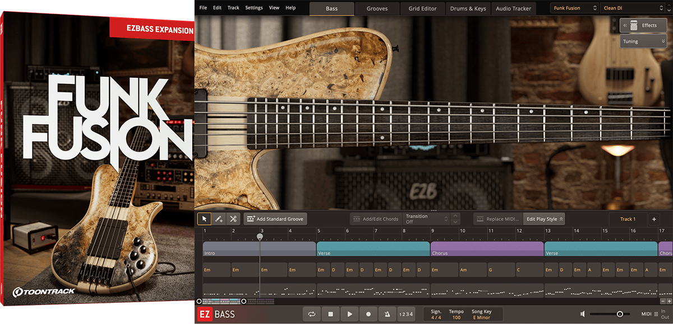Click the Record button

coord(368,314)
